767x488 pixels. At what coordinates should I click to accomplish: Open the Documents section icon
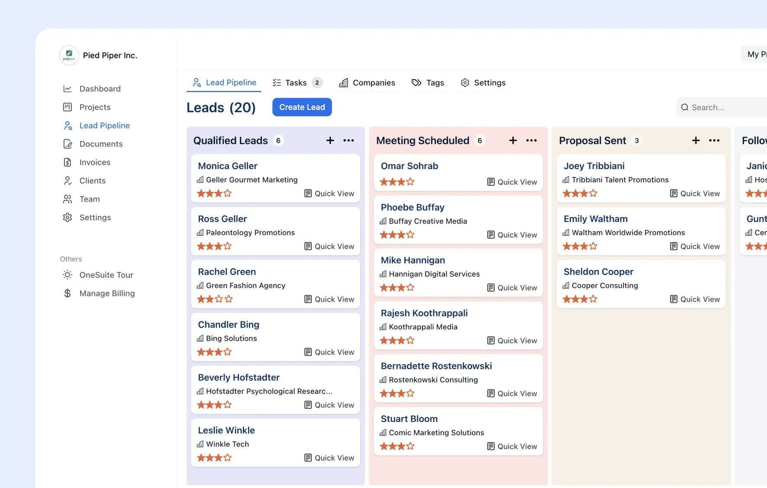click(x=68, y=144)
